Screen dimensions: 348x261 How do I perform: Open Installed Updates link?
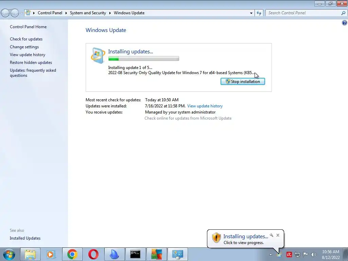tap(25, 238)
